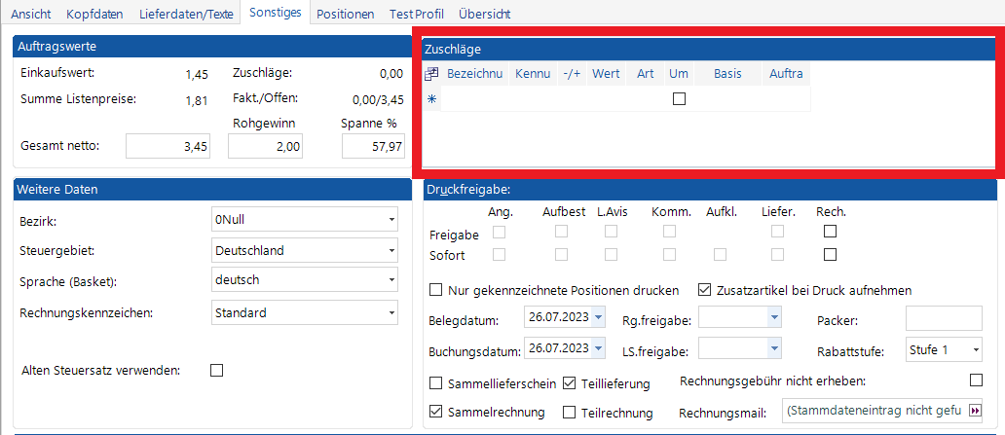
Task: Expand the Steuergebiet dropdown
Action: point(391,251)
